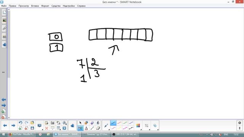Choose the red pen line style top row
244x137 pixels.
pyautogui.click(x=119, y=123)
